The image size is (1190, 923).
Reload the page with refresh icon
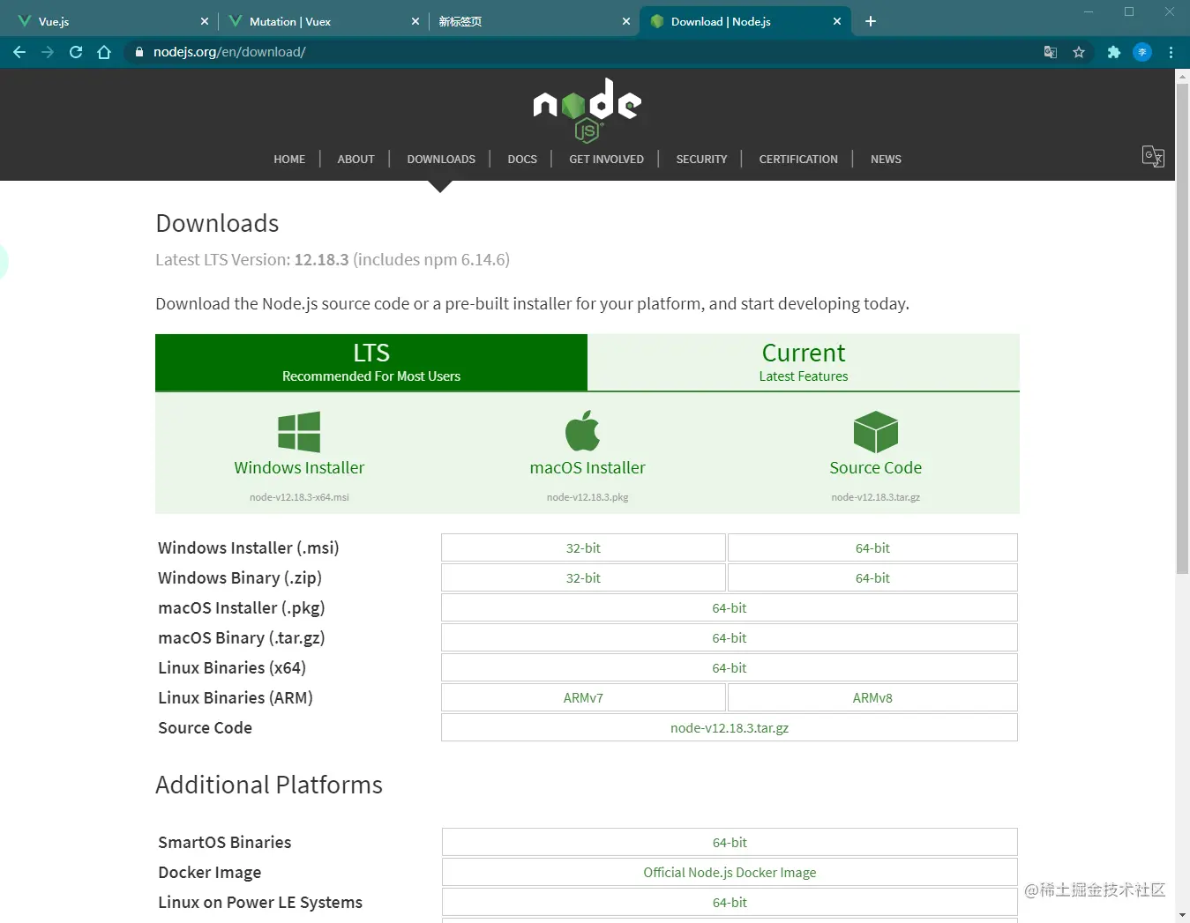pyautogui.click(x=76, y=52)
